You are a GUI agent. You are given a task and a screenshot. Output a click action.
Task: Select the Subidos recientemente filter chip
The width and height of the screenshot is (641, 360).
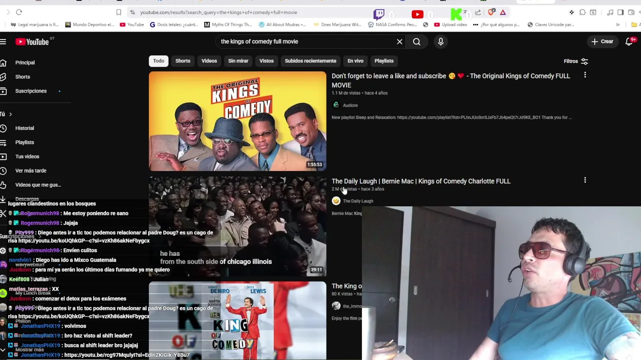tap(310, 61)
